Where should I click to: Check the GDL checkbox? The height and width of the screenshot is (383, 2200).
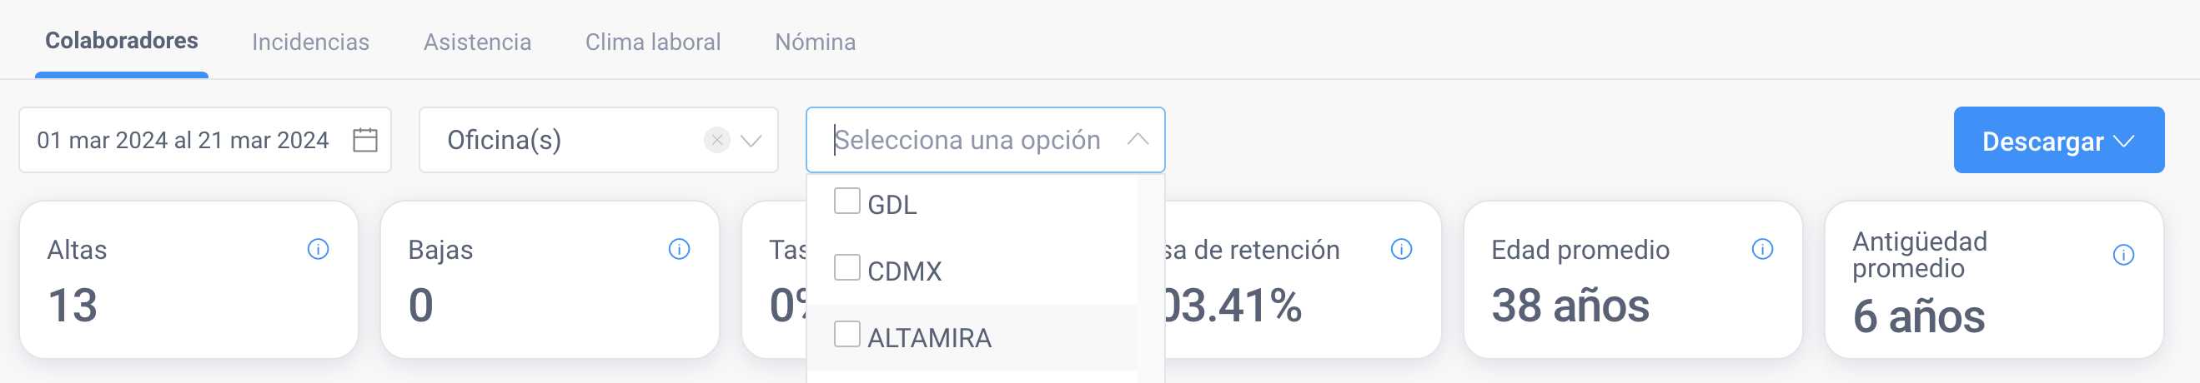[846, 201]
